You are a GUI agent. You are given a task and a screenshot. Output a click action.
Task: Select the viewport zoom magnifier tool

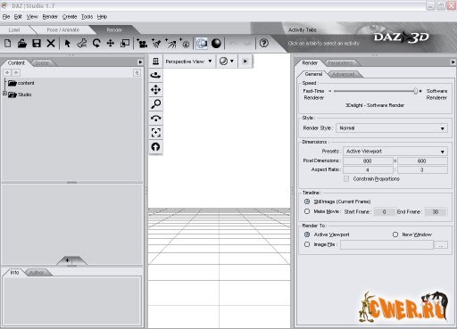[156, 104]
